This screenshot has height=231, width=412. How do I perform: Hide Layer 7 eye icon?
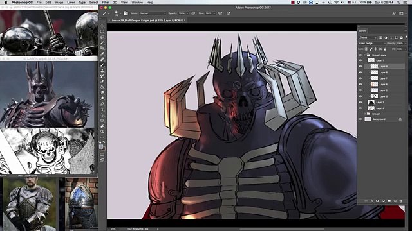pyautogui.click(x=360, y=78)
